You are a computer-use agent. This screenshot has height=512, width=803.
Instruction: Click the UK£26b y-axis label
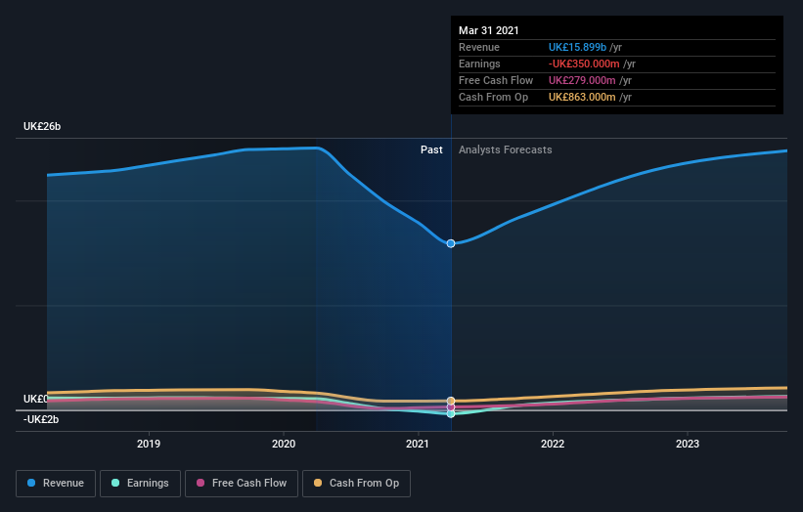pyautogui.click(x=42, y=126)
